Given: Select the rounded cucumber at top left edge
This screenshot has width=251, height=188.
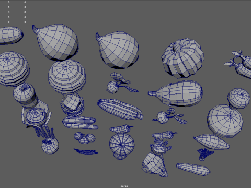Looking at the screenshot, I should point(11,36).
